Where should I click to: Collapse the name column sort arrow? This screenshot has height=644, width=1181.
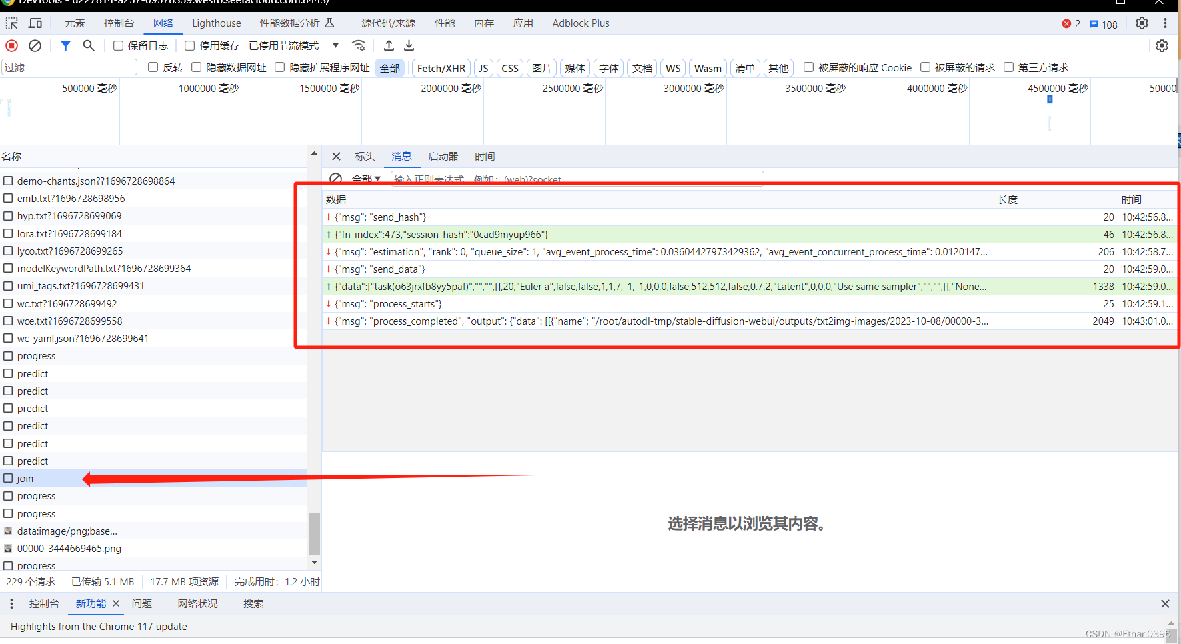point(314,154)
